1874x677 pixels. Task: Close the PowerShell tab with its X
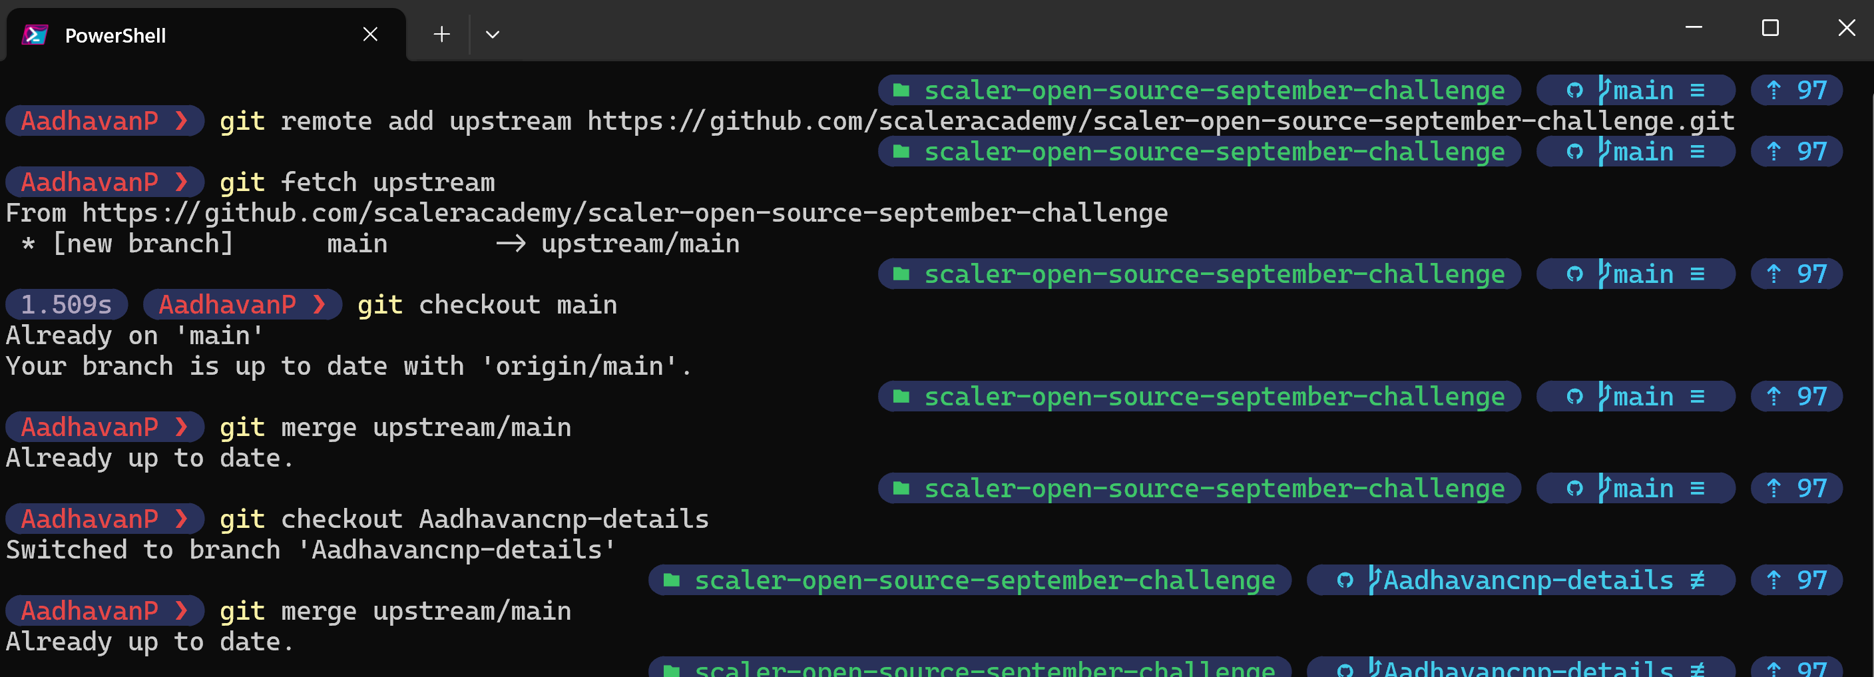click(x=370, y=33)
